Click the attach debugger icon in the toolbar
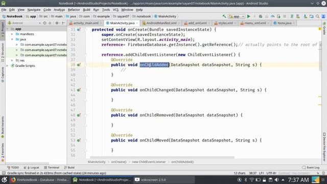Viewport: 327px width, 184px height. (278, 16)
